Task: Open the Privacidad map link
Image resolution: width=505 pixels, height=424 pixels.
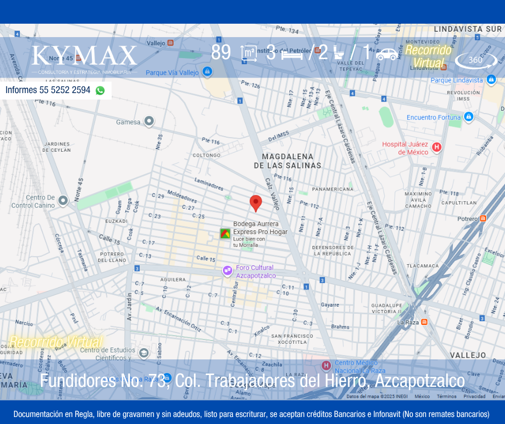Action: [474, 397]
